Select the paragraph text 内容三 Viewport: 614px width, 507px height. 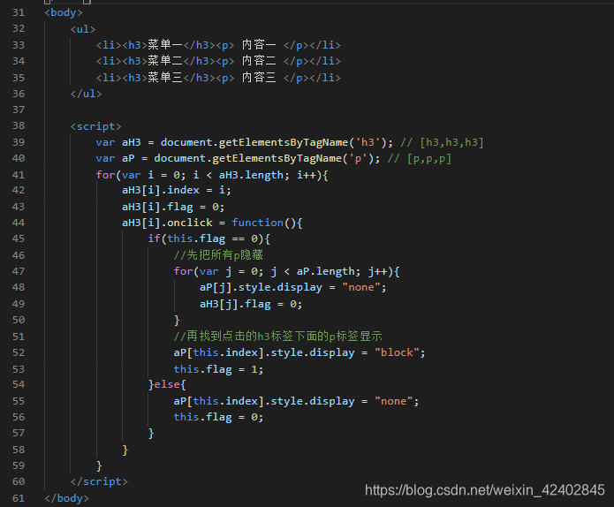tap(259, 78)
